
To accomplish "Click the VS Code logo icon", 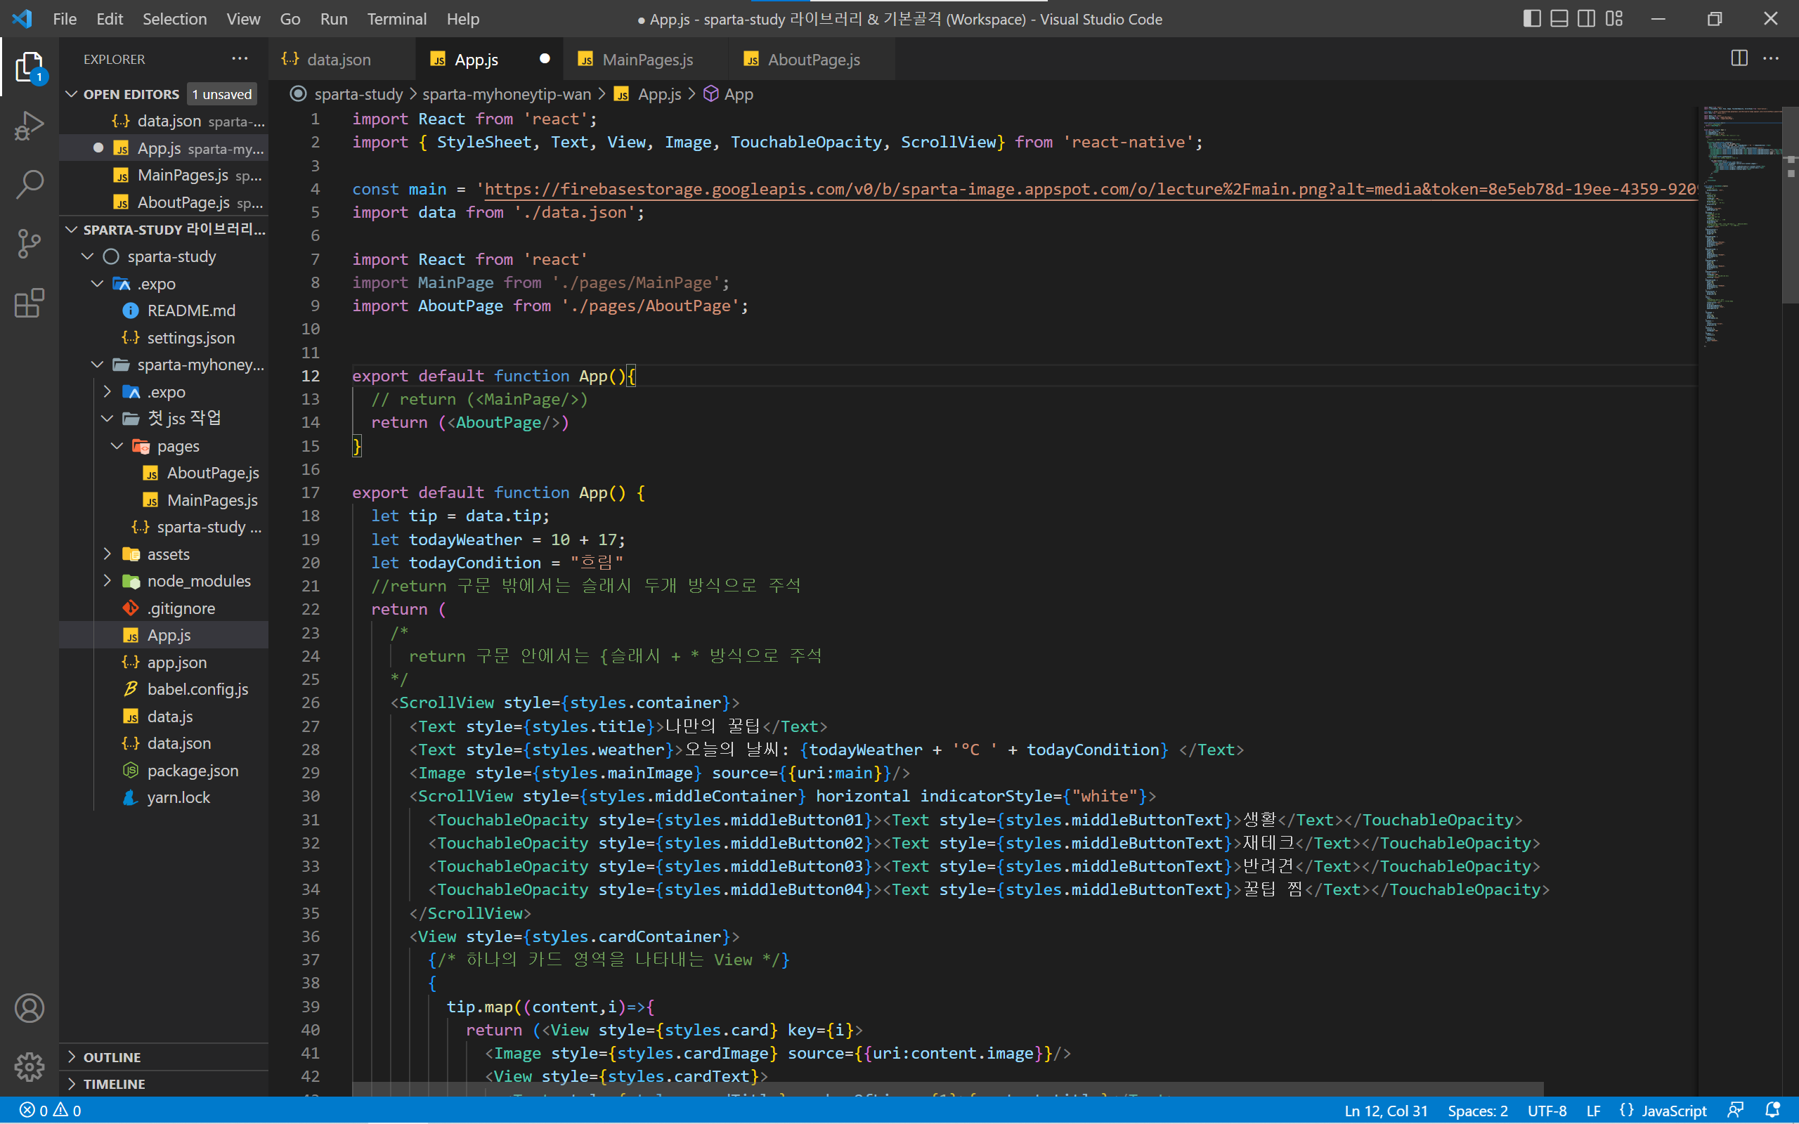I will (x=22, y=18).
